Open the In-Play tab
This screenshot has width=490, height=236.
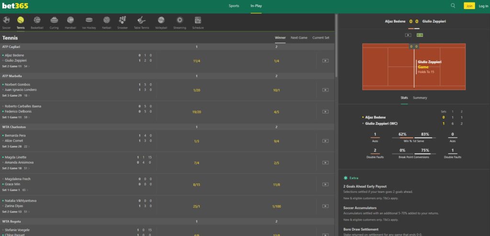[x=256, y=6]
